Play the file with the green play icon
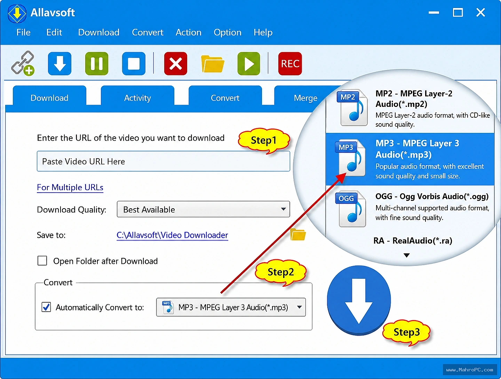The image size is (501, 379). pos(249,64)
